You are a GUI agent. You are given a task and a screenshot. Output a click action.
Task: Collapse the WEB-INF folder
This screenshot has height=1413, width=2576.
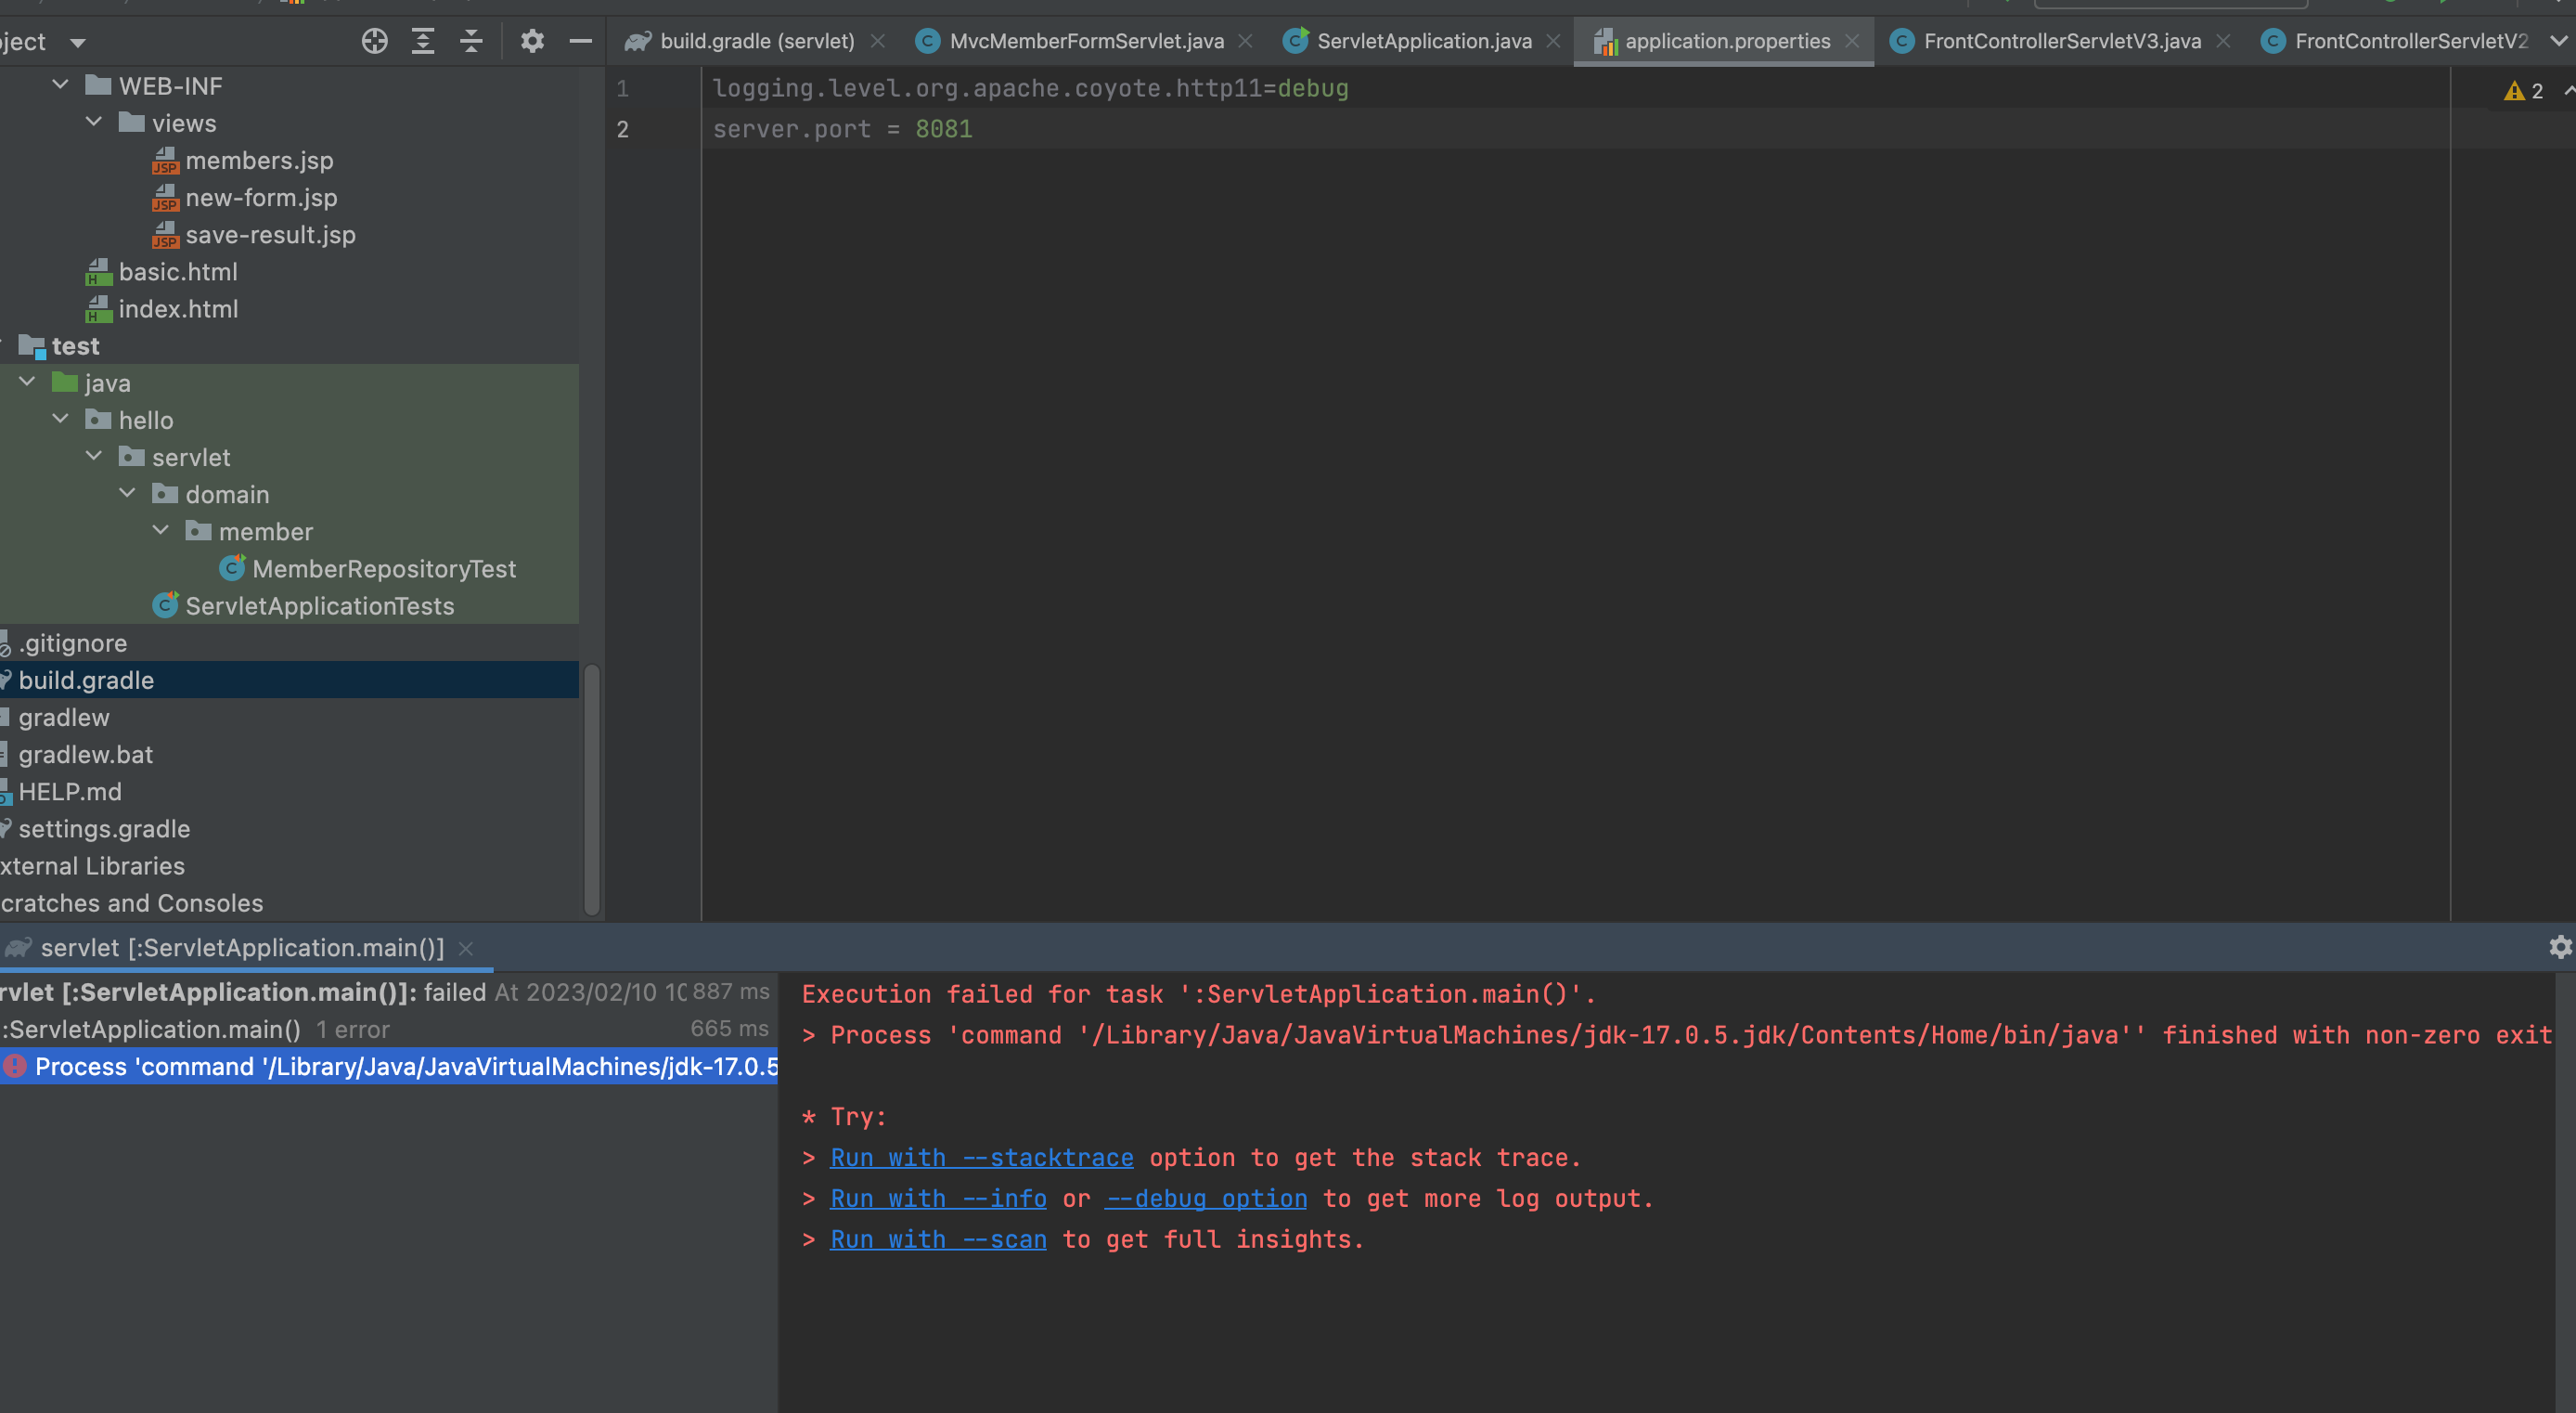60,85
